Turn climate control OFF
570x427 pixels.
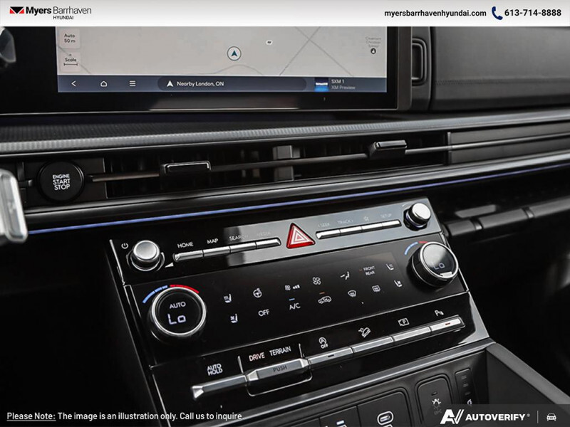tap(264, 312)
